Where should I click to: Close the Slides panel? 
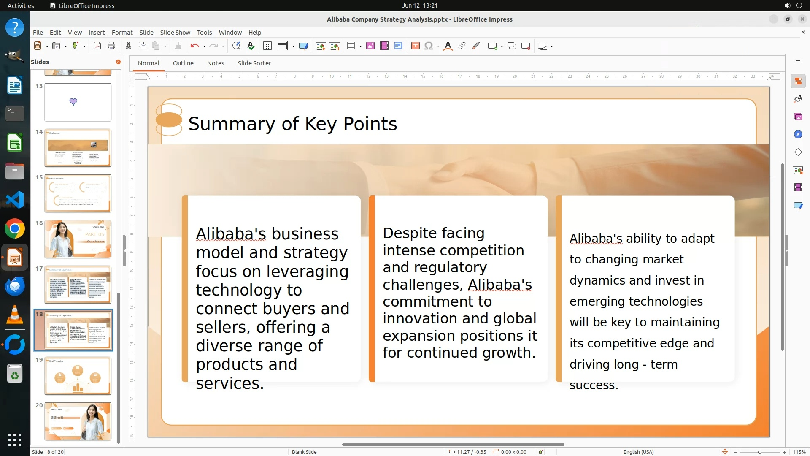(x=118, y=62)
